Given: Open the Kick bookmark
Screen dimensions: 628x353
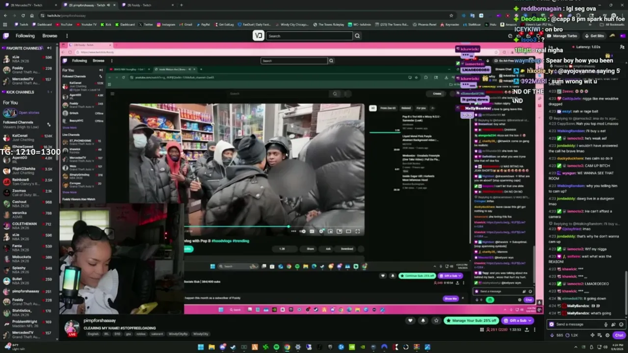Looking at the screenshot, I should (x=105, y=25).
